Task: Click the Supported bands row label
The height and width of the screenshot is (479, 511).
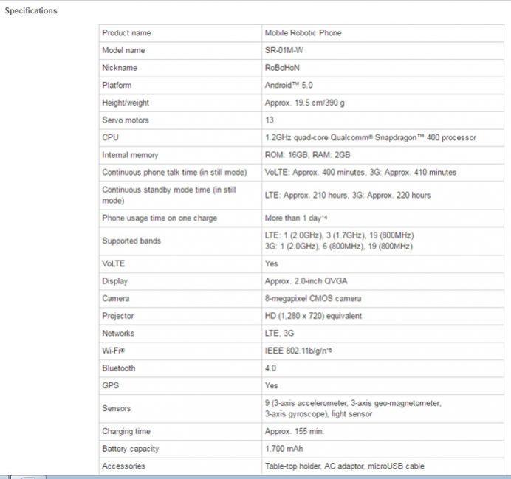Action: 131,241
